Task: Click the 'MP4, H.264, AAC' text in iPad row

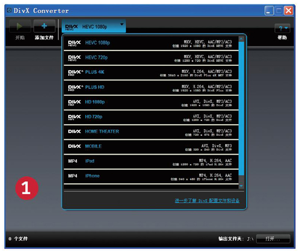Action: click(x=216, y=160)
